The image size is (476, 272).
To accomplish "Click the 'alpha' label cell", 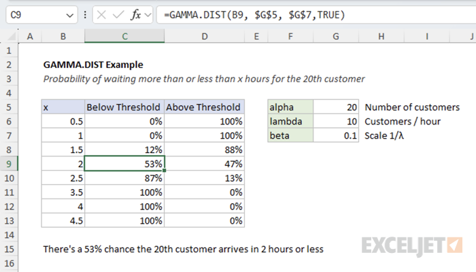I will tap(290, 107).
